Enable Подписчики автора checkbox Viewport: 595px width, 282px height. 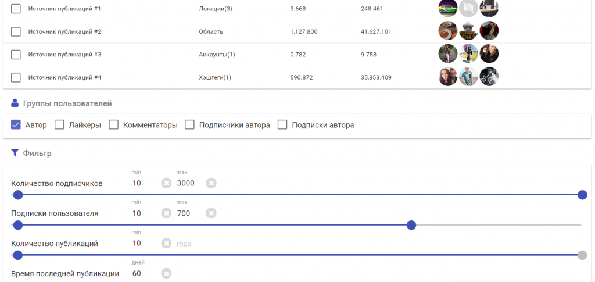[x=190, y=125]
